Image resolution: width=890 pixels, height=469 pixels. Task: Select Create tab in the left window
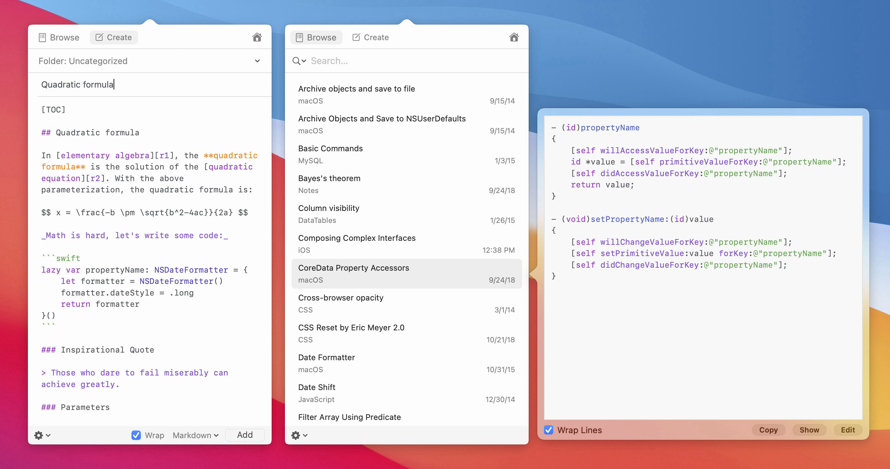pyautogui.click(x=114, y=37)
